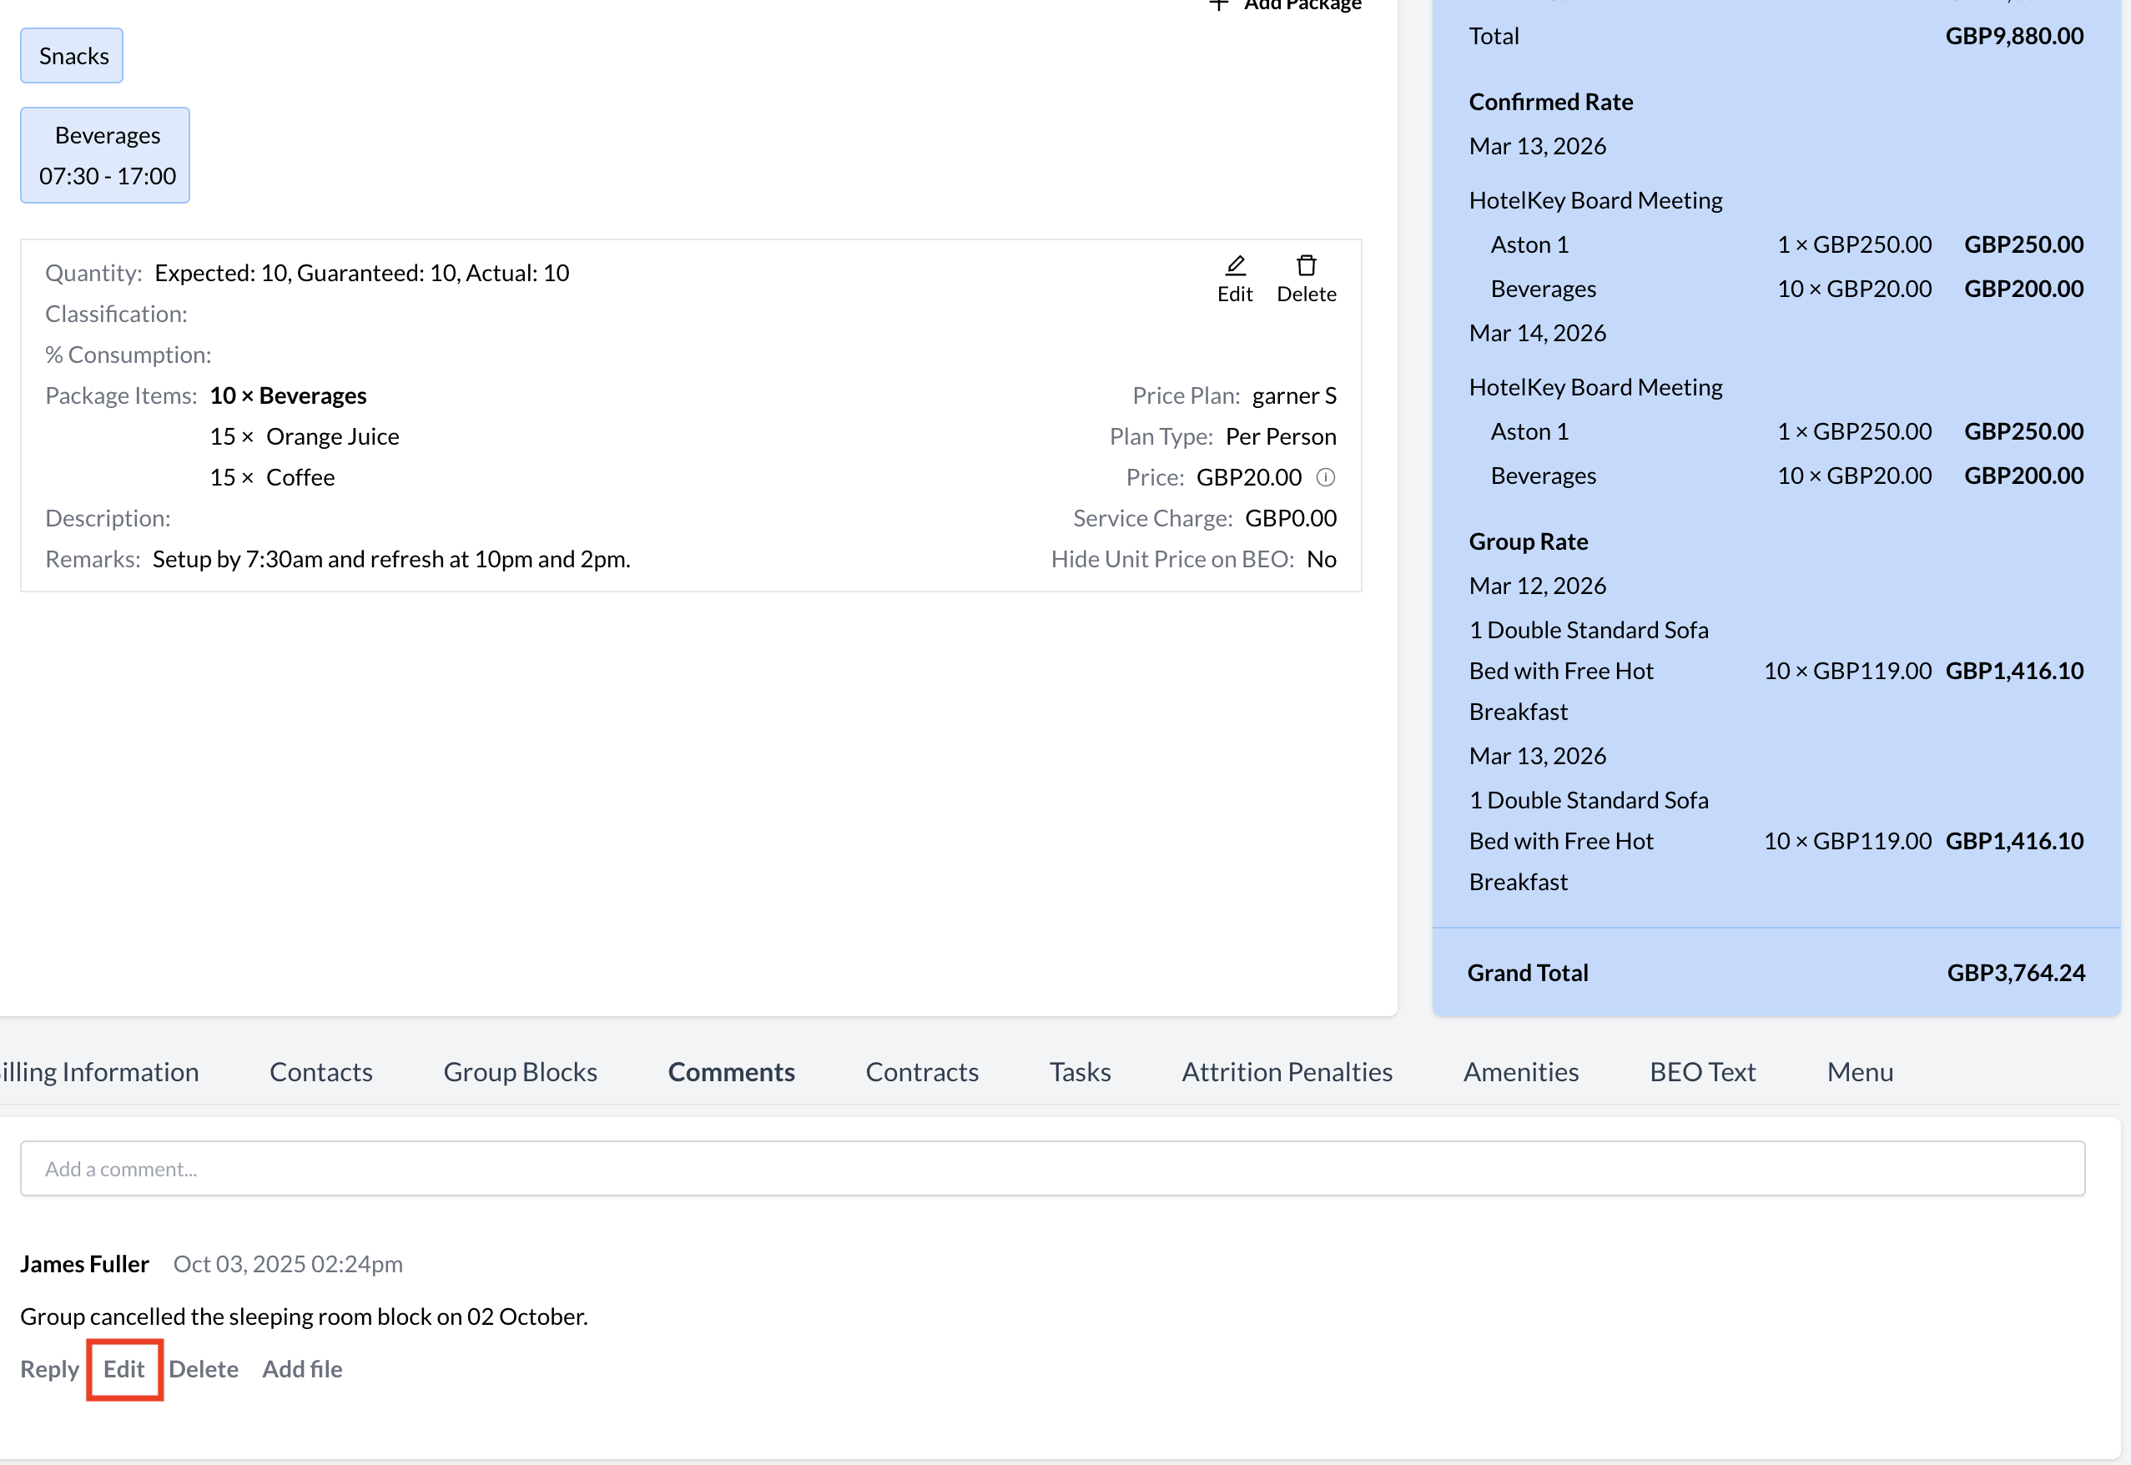
Task: Select the Snacks package chip
Action: tap(73, 56)
